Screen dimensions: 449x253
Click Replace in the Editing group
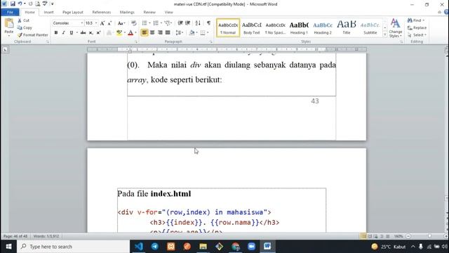(417, 27)
